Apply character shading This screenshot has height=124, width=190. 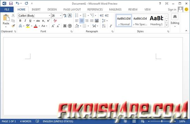point(65,26)
